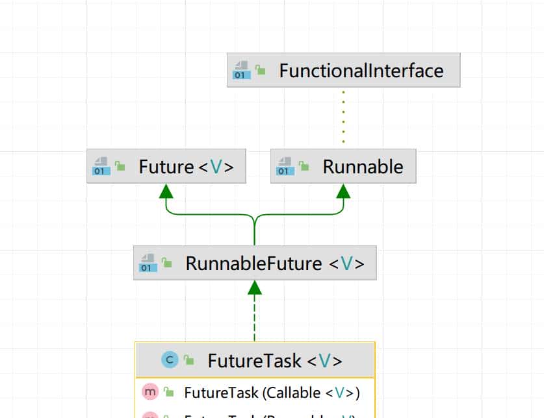Click the green lock icon beside Future<V>
Screen dimensions: 544x418
coord(120,167)
